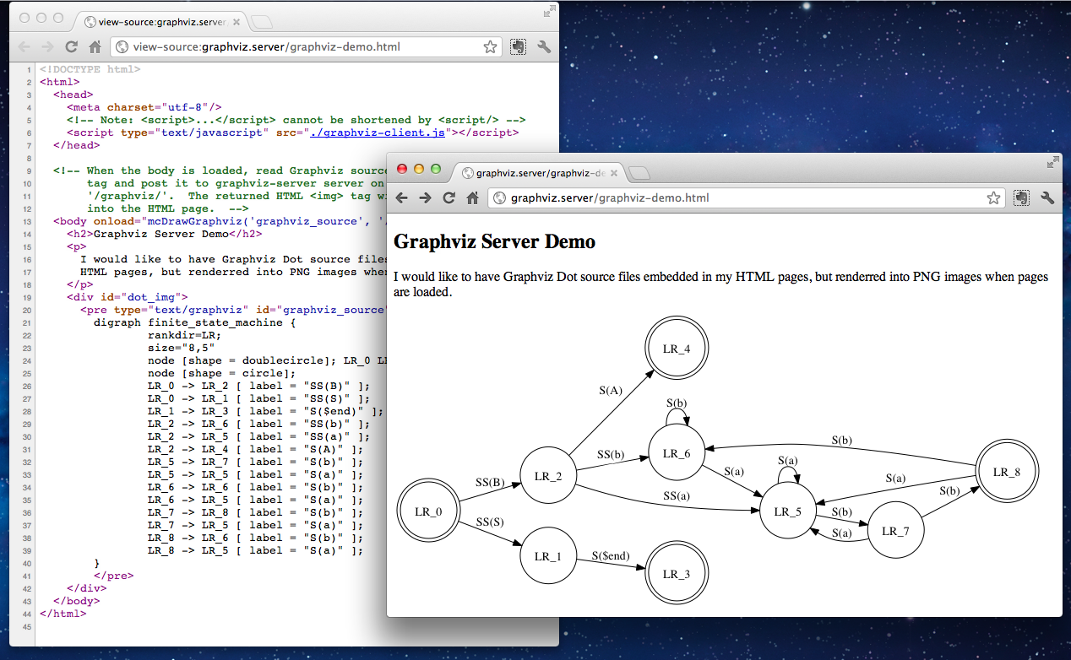Click the closing </html> source line
Viewport: 1071px width, 660px height.
click(x=63, y=614)
